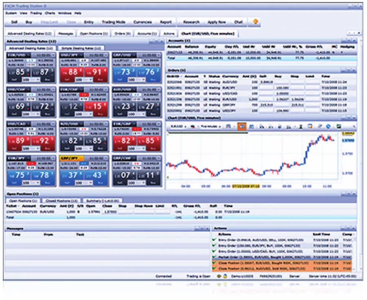Open the Trading menu
The height and width of the screenshot is (300, 367).
(36, 13)
